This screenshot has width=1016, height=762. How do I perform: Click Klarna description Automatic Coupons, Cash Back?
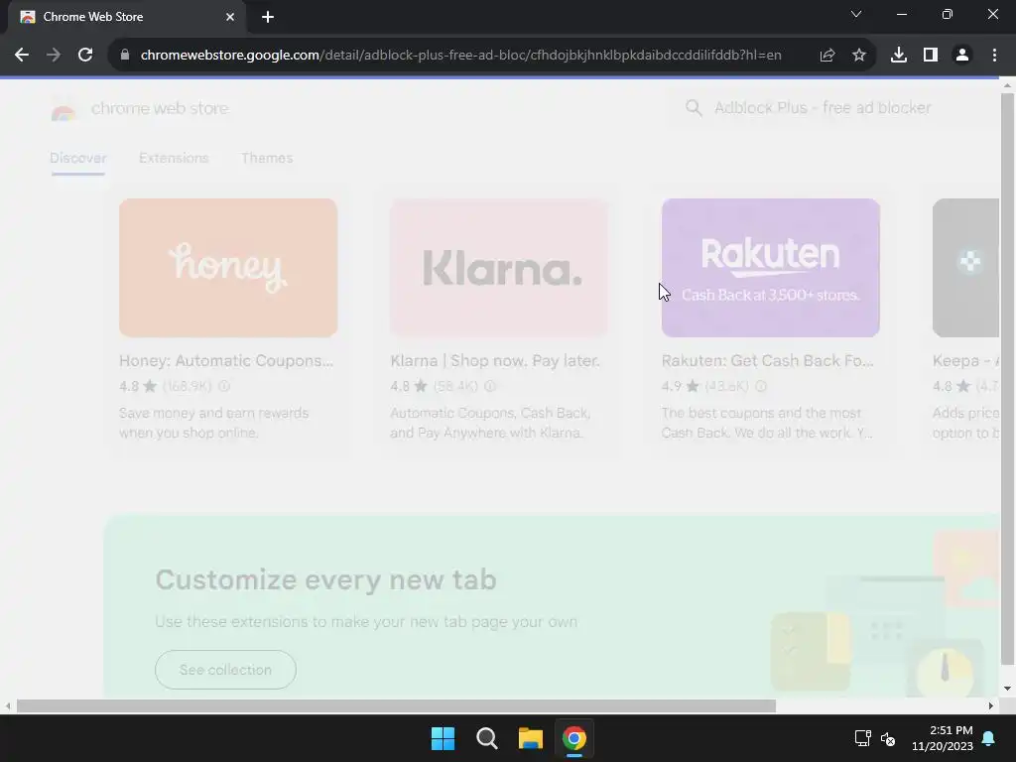point(490,423)
